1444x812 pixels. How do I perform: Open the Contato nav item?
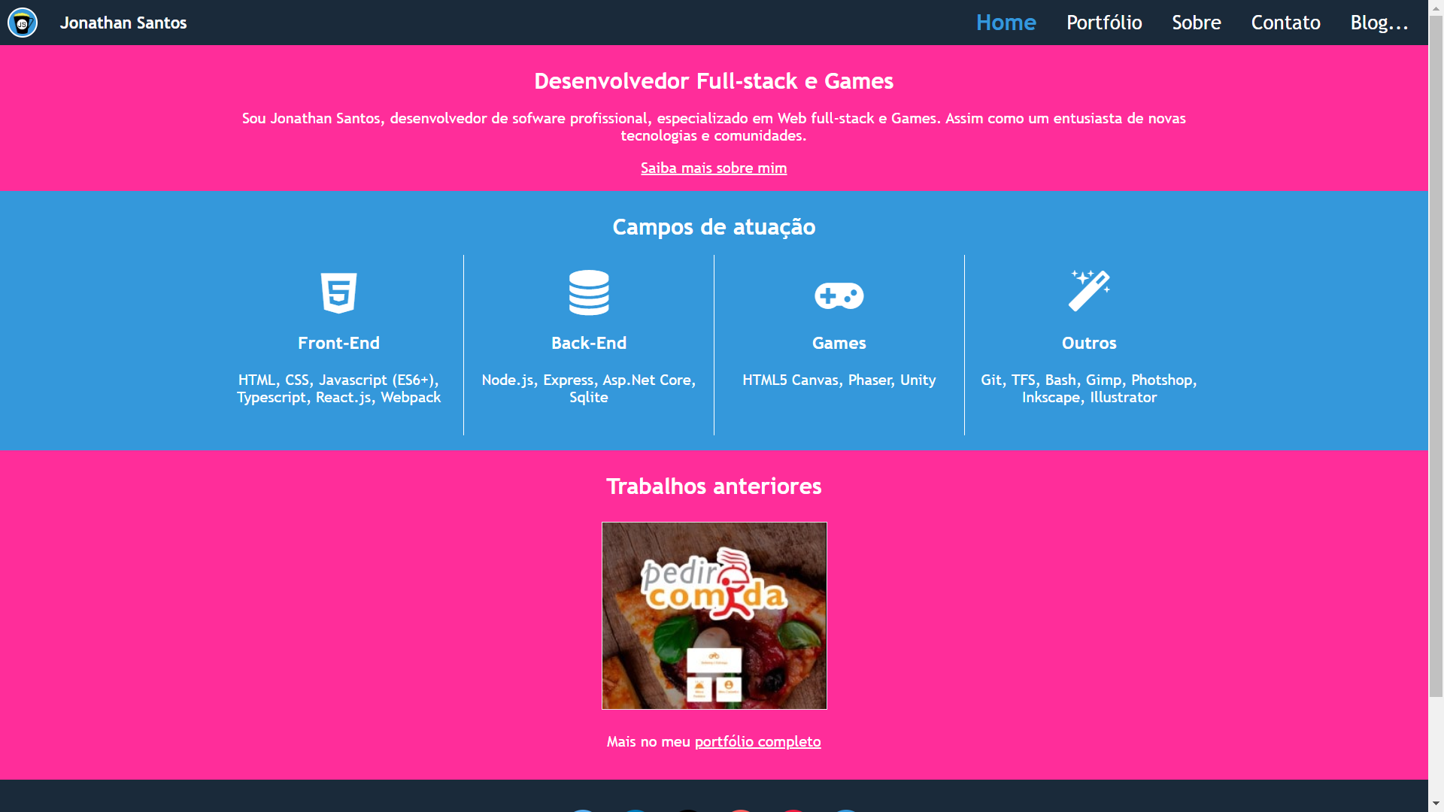pyautogui.click(x=1286, y=23)
